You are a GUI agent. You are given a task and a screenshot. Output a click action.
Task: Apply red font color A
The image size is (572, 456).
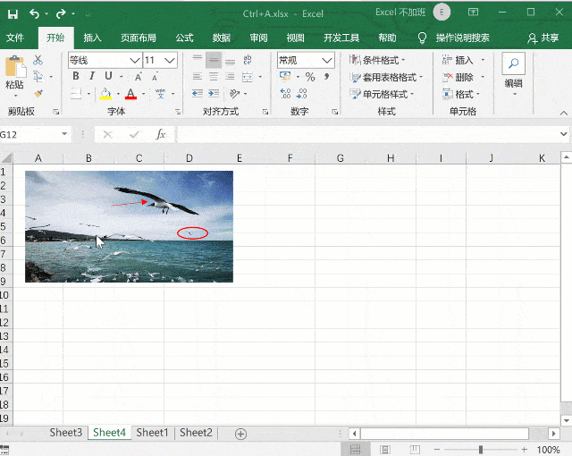130,94
